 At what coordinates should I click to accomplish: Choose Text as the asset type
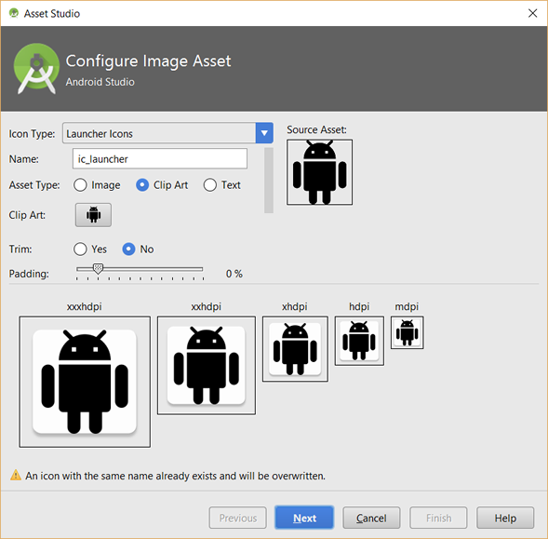click(x=210, y=185)
